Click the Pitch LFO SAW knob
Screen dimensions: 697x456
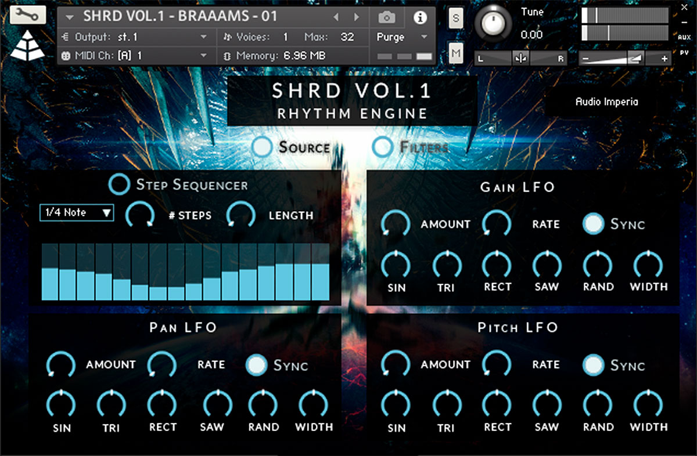tap(547, 405)
